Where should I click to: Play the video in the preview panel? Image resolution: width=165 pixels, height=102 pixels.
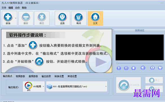click(119, 68)
